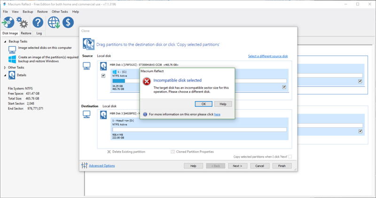Switch to the Restore tab
This screenshot has height=198, width=376.
point(26,33)
